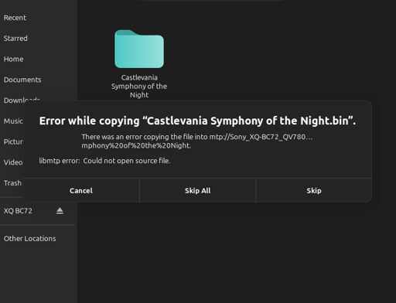The height and width of the screenshot is (303, 396).
Task: Go to Starred in the sidebar
Action: coord(15,38)
